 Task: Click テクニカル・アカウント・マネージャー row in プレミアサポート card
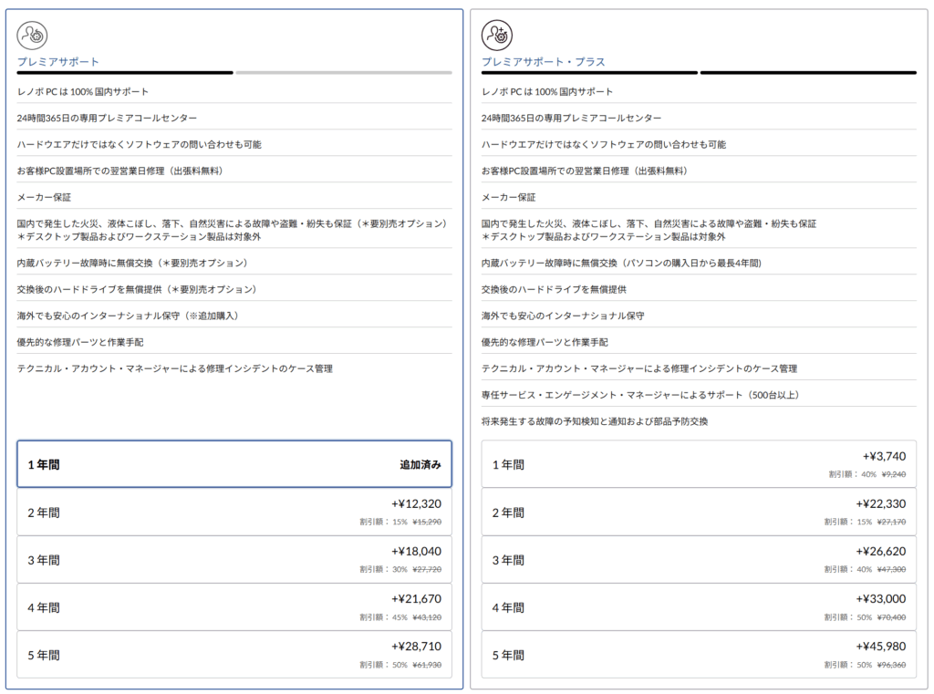tap(175, 368)
